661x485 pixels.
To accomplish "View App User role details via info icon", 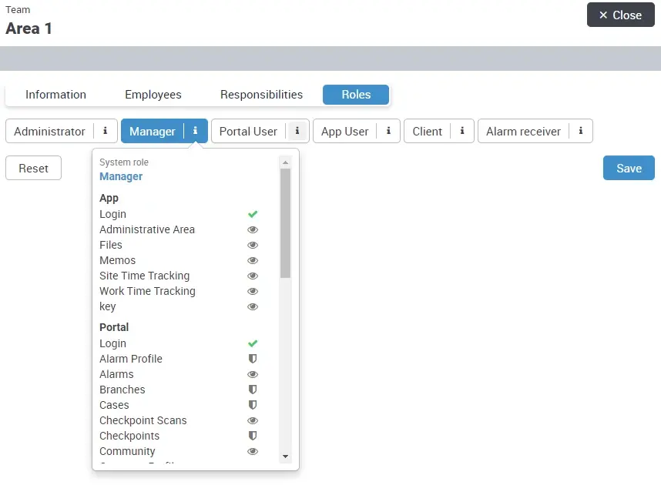I will pyautogui.click(x=389, y=131).
